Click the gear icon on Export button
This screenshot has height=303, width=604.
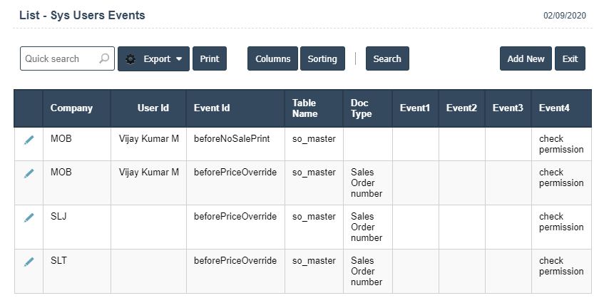coord(130,59)
